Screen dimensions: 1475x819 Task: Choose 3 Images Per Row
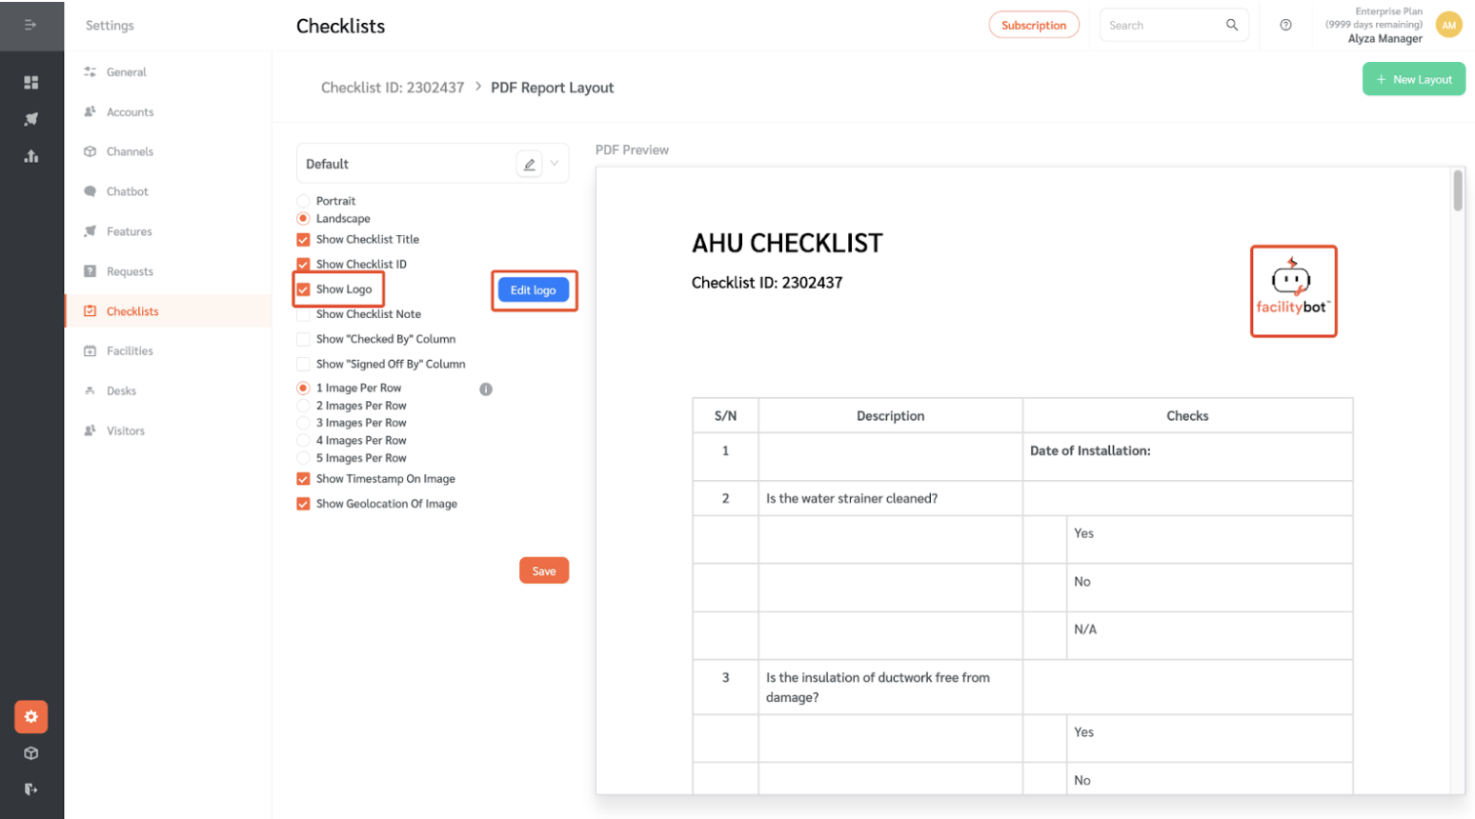coord(303,422)
